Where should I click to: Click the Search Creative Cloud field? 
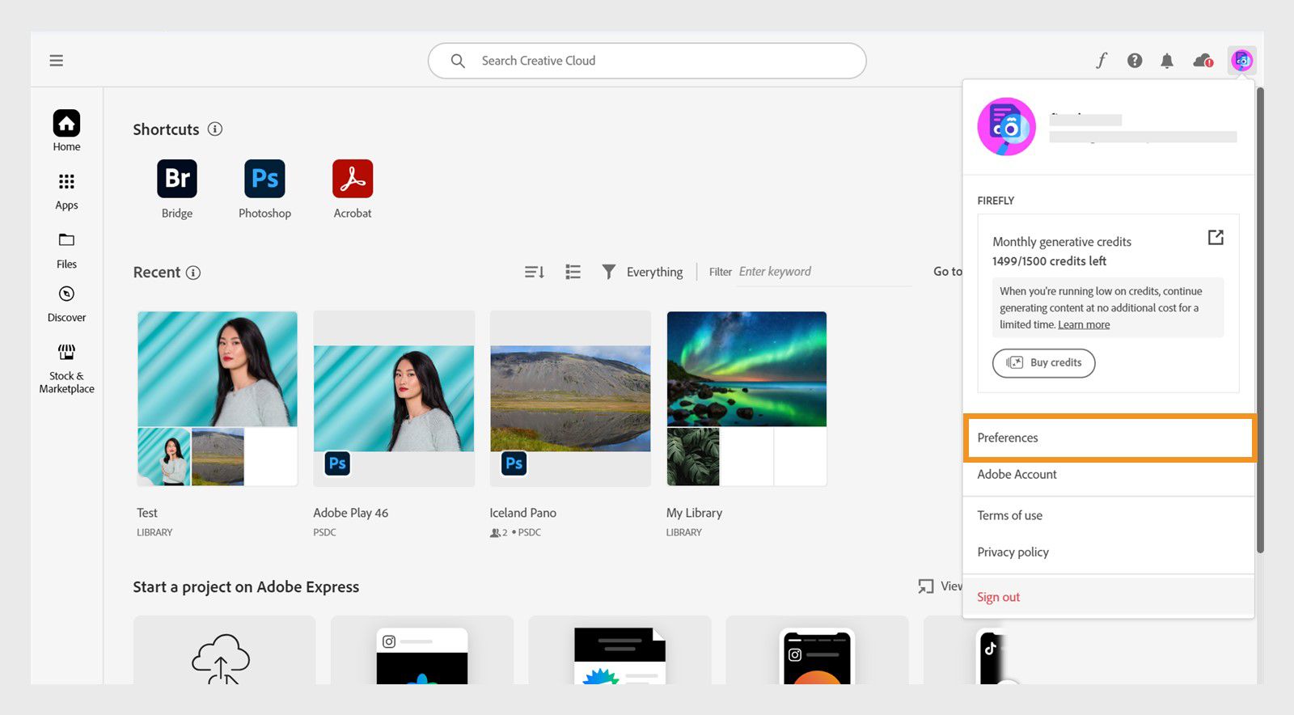pos(647,61)
